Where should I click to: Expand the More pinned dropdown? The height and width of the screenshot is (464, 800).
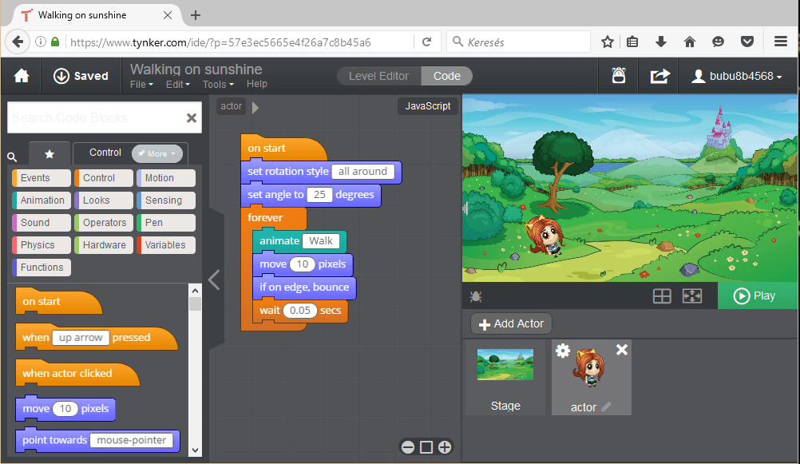tap(157, 153)
